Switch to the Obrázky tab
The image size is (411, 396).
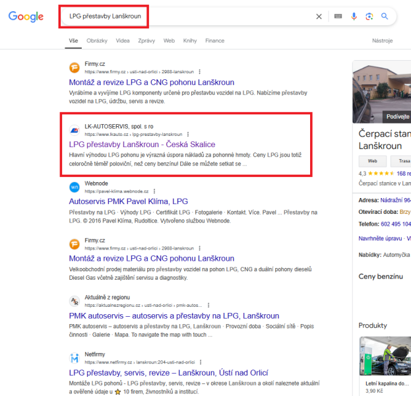point(97,41)
